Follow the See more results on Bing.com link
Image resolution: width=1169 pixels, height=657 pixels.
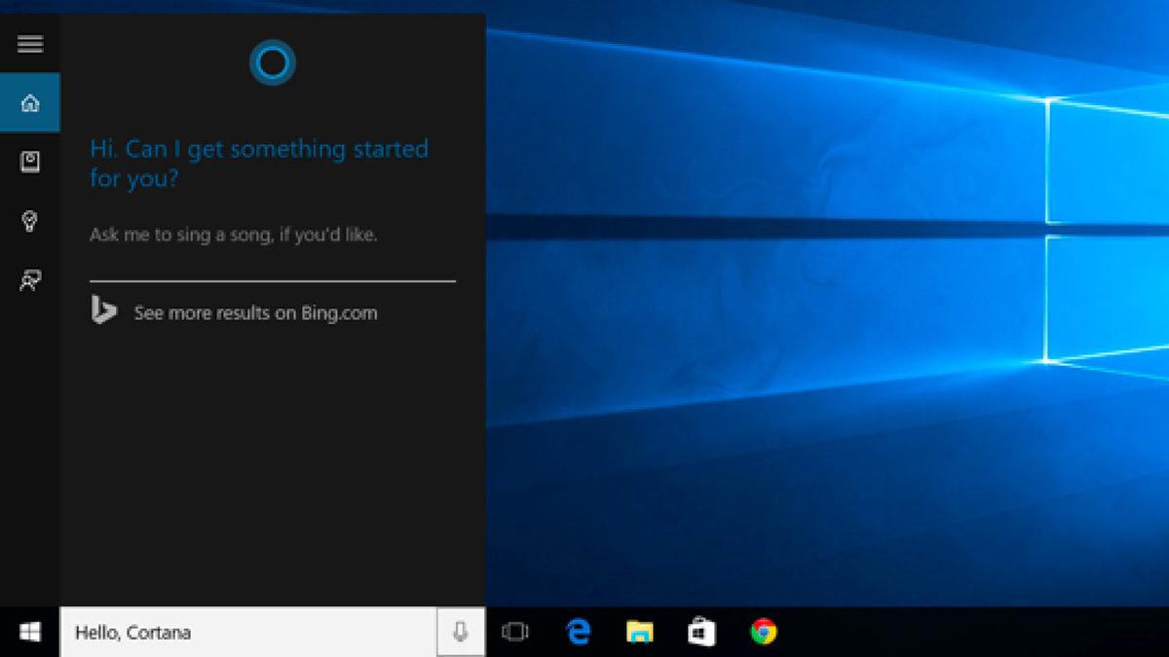pyautogui.click(x=255, y=312)
